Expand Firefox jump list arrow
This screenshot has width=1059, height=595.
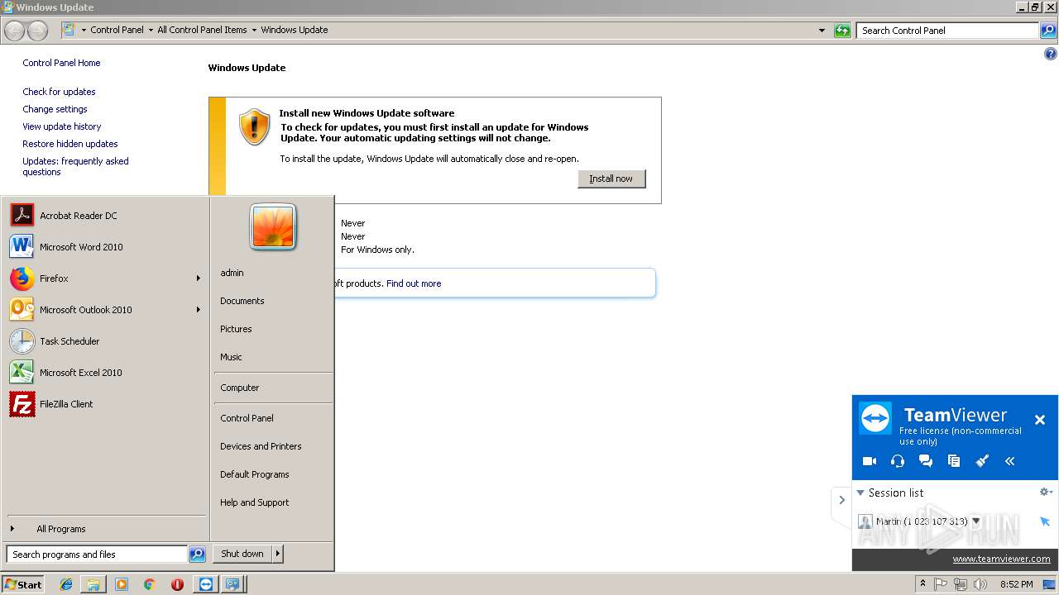199,278
